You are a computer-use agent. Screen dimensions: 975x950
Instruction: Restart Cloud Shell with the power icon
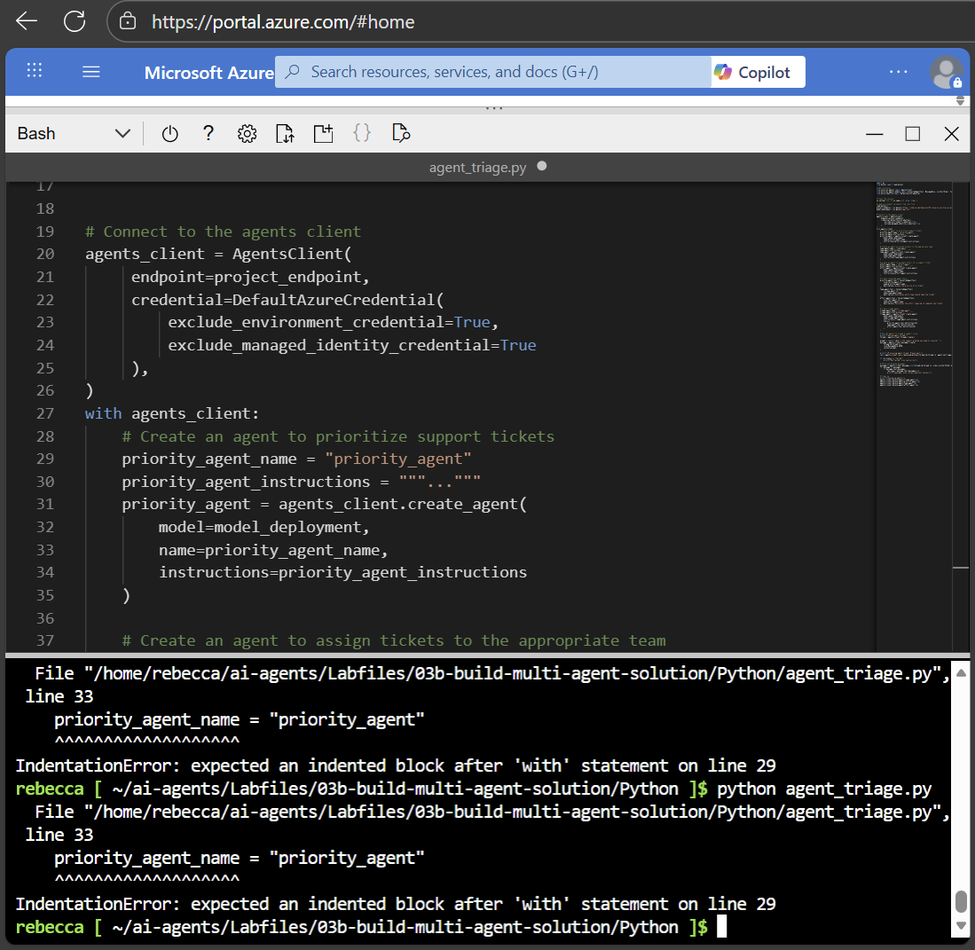pyautogui.click(x=169, y=134)
